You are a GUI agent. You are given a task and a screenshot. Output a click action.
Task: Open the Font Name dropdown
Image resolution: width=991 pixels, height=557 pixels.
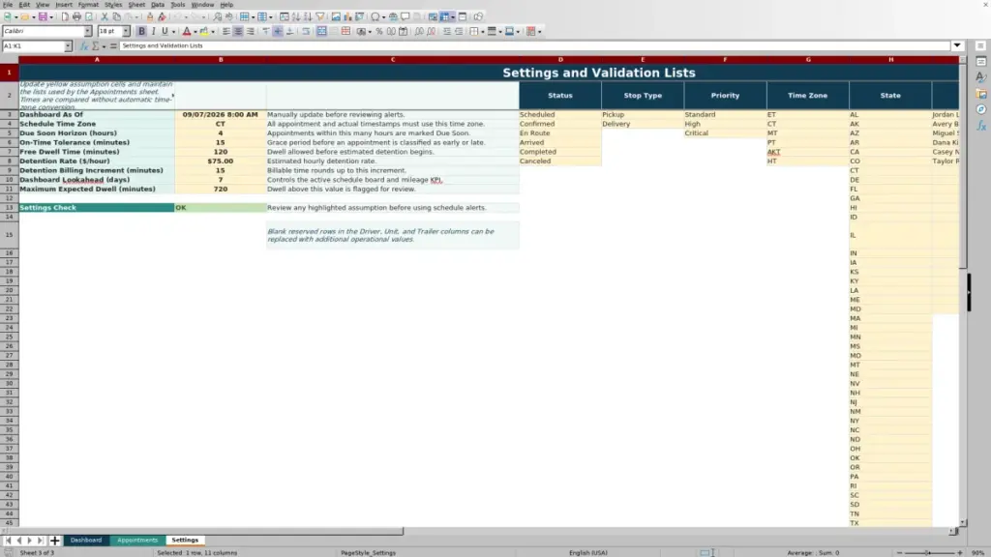pos(88,31)
